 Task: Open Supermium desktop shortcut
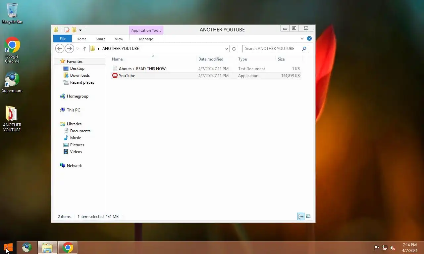pyautogui.click(x=12, y=82)
